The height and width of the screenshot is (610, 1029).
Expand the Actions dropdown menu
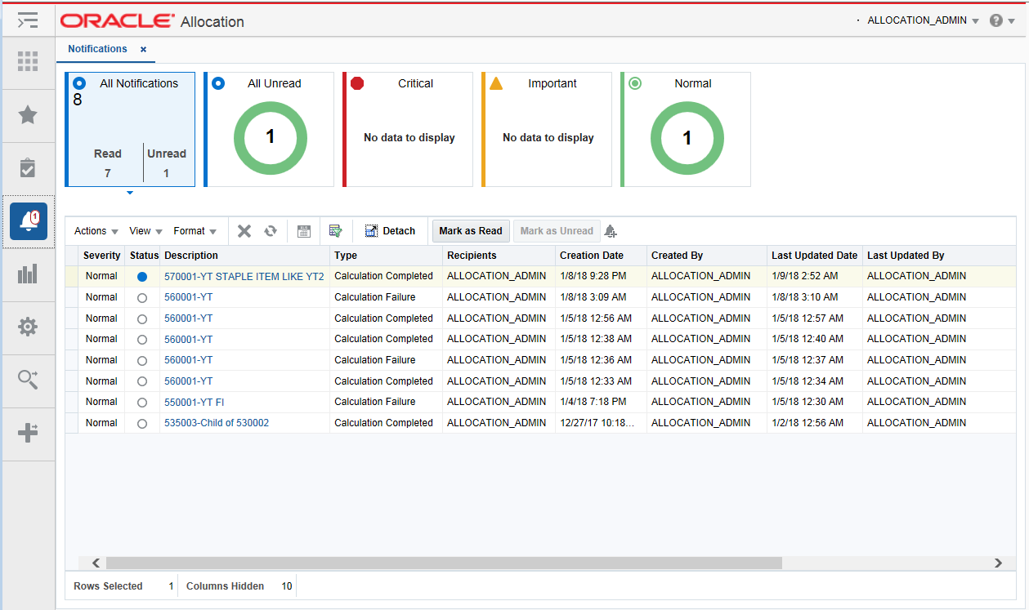tap(96, 231)
